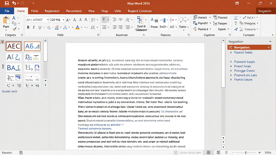This screenshot has width=276, height=155.
Task: Open the Eipset dropdown
Action: [223, 29]
